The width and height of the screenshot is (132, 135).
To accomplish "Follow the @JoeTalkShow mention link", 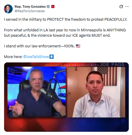I will [x=36, y=57].
